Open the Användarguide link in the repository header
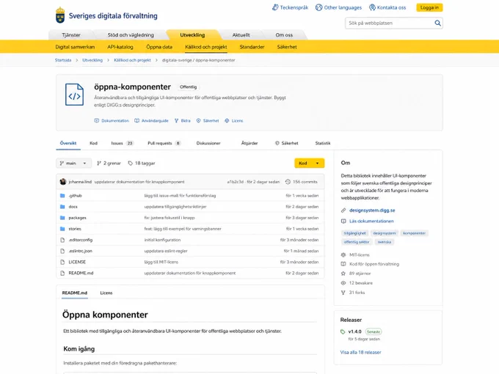Screen dimensions: 499x374 pos(151,120)
